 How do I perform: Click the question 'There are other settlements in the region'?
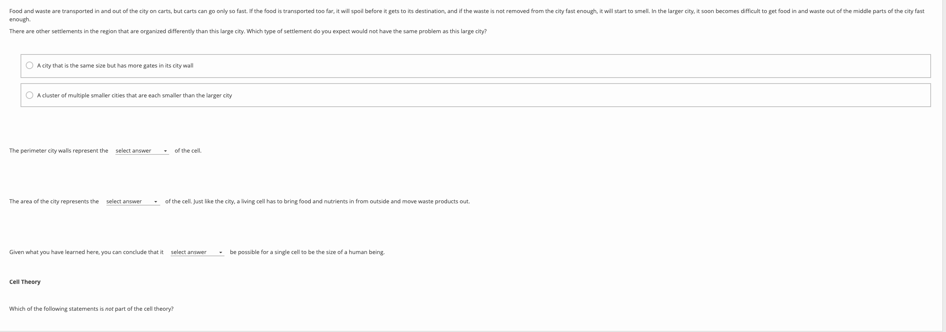coord(248,31)
